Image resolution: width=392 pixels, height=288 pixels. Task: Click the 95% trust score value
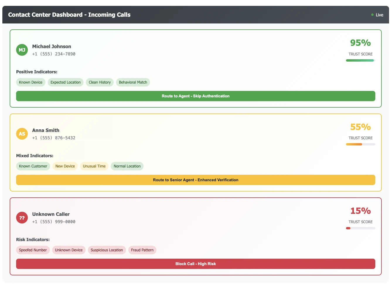coord(361,43)
